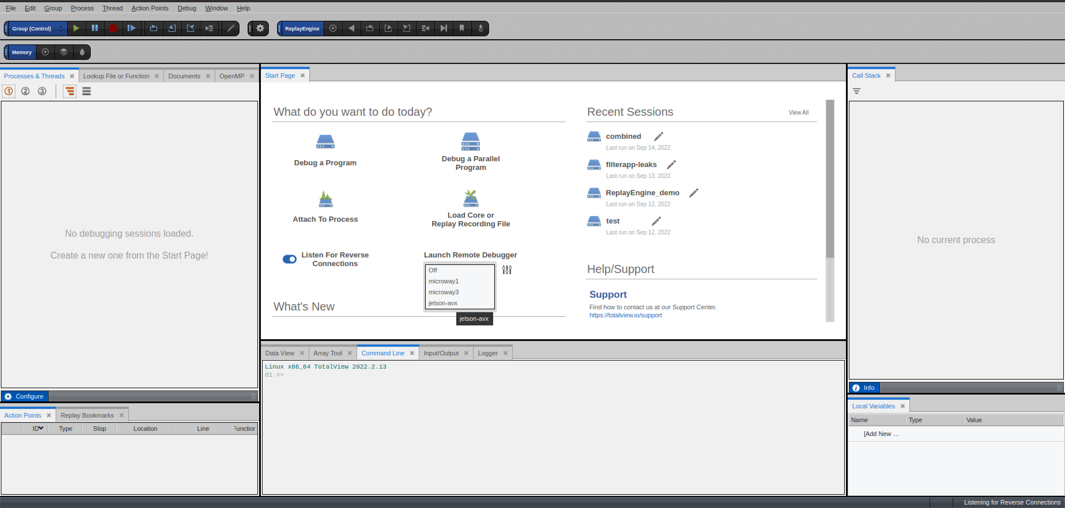Click the Restart icon in the debug toolbar

pyautogui.click(x=131, y=28)
